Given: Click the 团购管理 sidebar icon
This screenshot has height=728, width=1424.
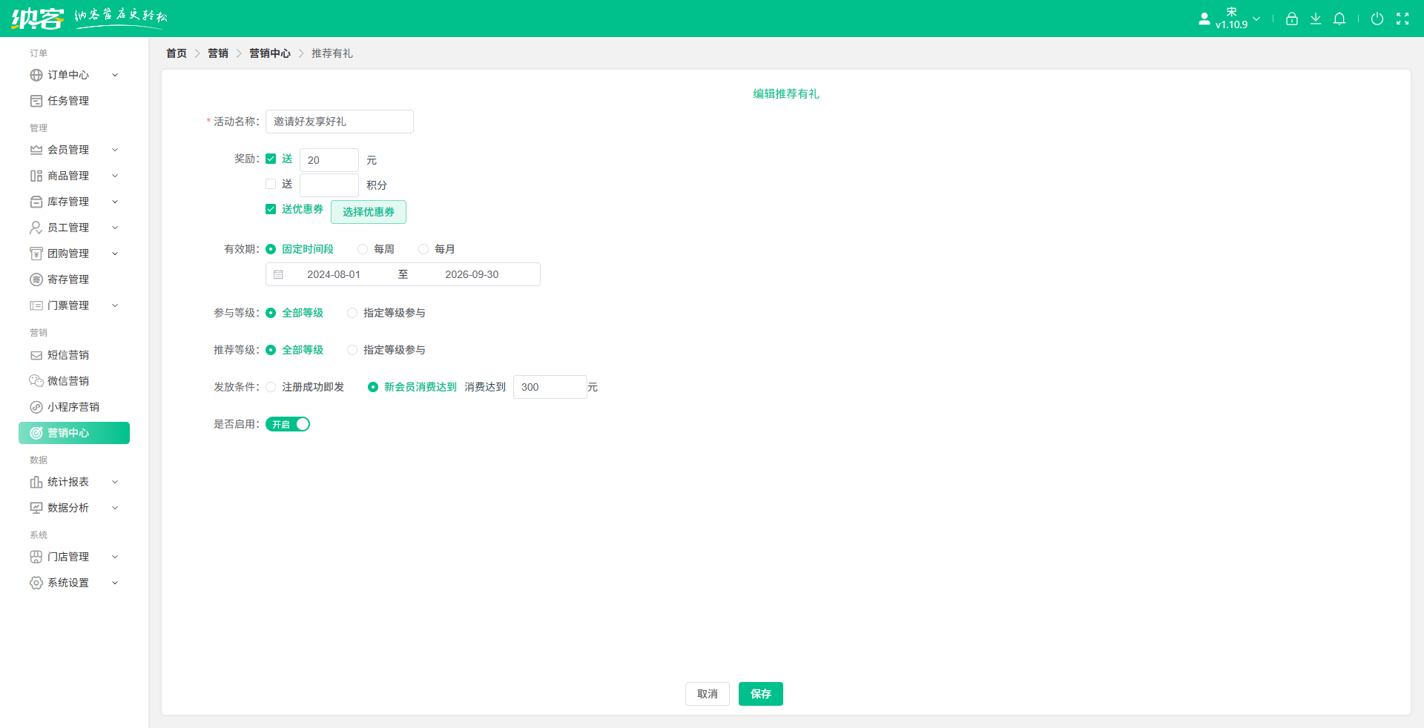Looking at the screenshot, I should click(36, 254).
